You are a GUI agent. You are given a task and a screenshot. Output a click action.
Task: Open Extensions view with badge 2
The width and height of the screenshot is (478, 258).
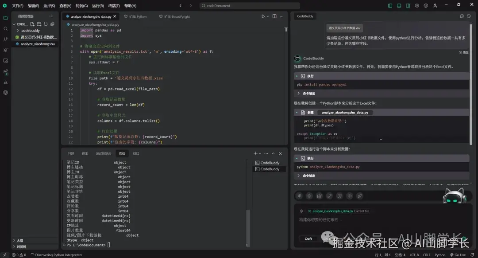point(5,72)
